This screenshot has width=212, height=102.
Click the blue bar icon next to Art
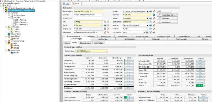click(x=105, y=22)
